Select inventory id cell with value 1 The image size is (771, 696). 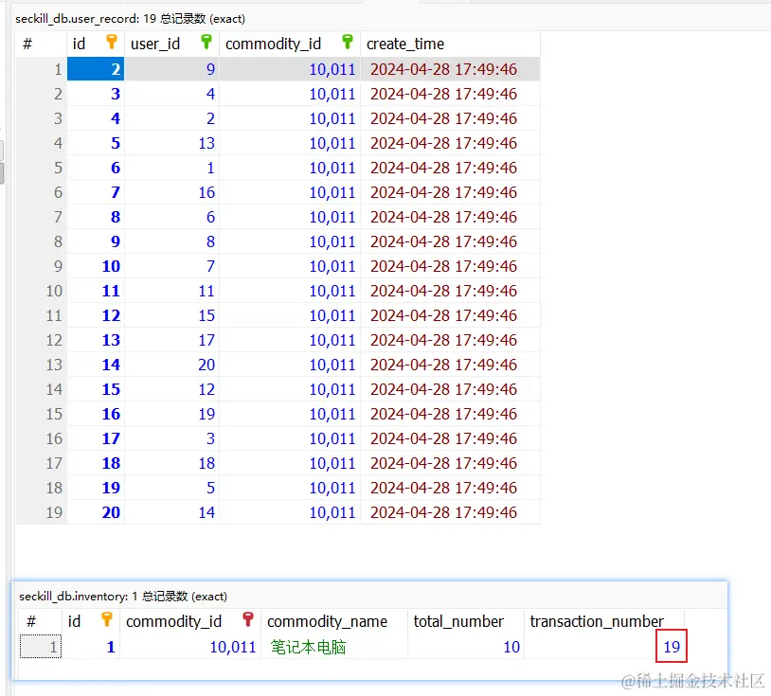point(91,647)
